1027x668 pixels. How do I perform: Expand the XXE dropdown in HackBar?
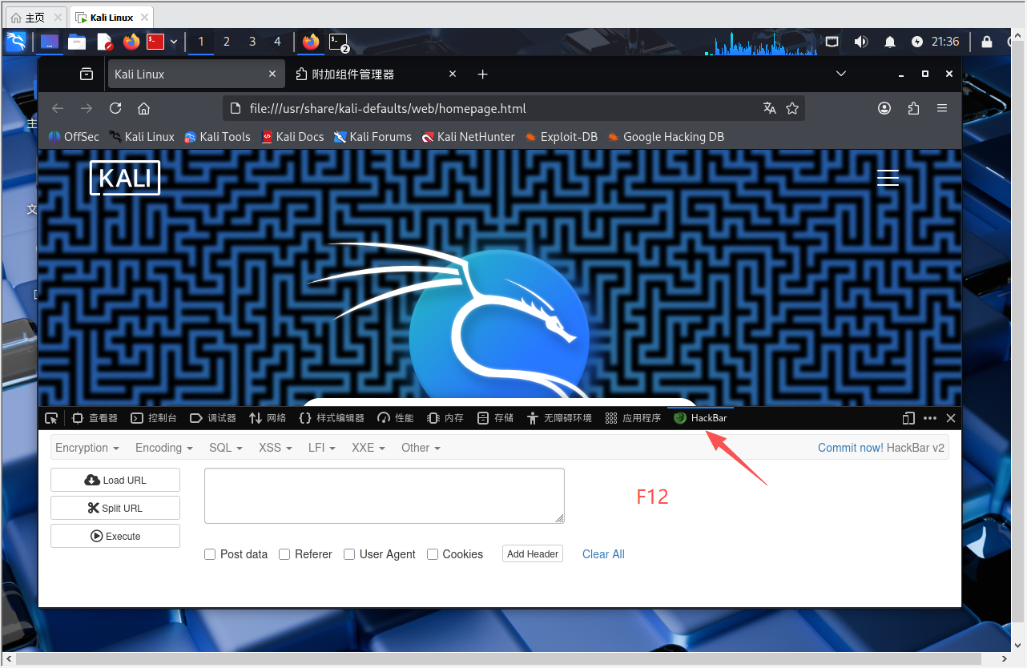[369, 448]
